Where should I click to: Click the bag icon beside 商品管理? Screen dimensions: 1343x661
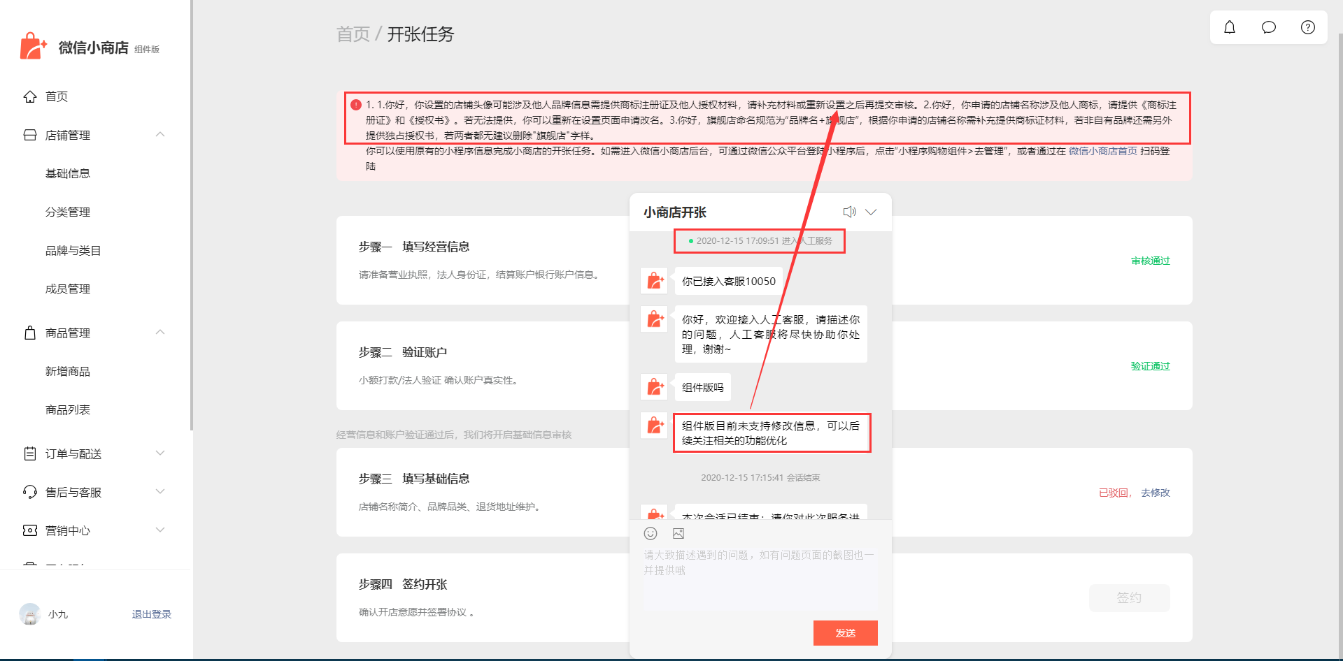(30, 333)
